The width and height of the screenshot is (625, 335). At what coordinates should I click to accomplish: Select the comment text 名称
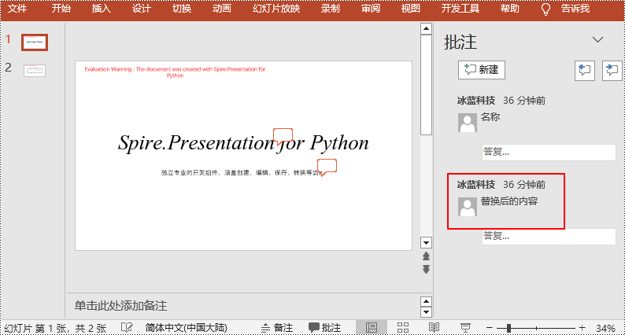tap(490, 117)
